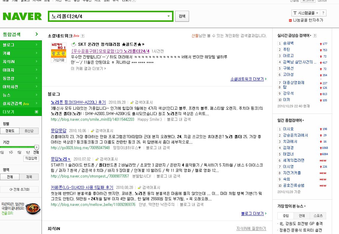Select the 통합검색 tab
This screenshot has height=234, width=339.
tap(12, 34)
